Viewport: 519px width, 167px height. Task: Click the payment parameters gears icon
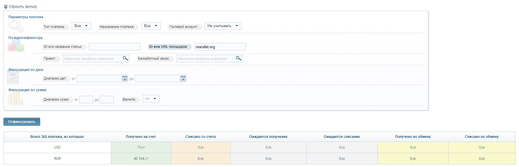(x=14, y=26)
